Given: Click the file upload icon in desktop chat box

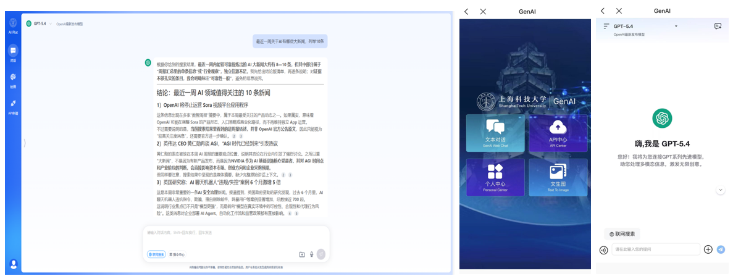Looking at the screenshot, I should (302, 254).
